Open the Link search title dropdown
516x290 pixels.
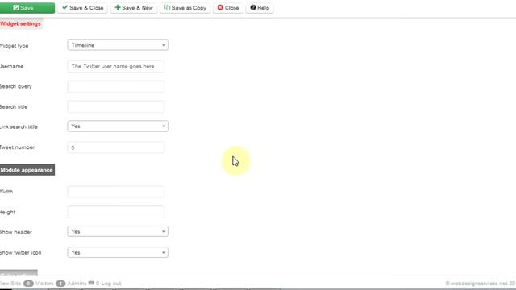[x=118, y=126]
